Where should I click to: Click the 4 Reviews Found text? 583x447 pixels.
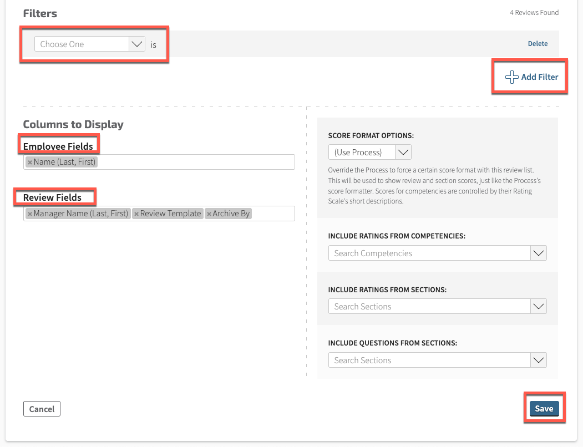pos(534,13)
